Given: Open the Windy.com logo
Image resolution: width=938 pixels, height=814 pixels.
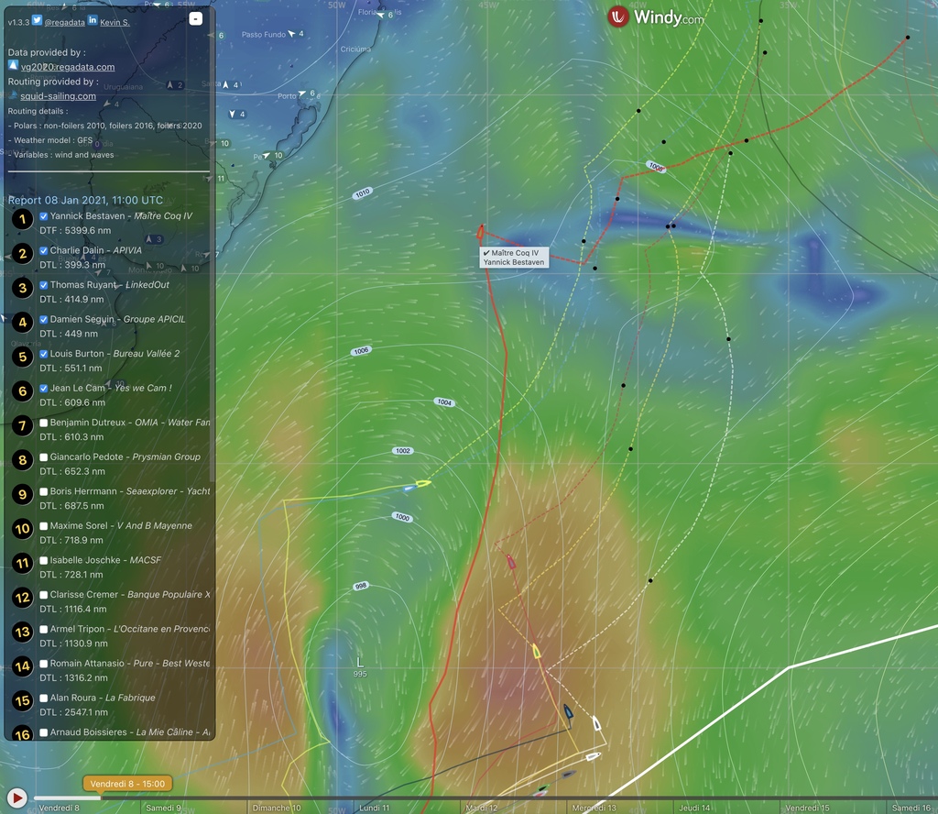Looking at the screenshot, I should tap(656, 17).
